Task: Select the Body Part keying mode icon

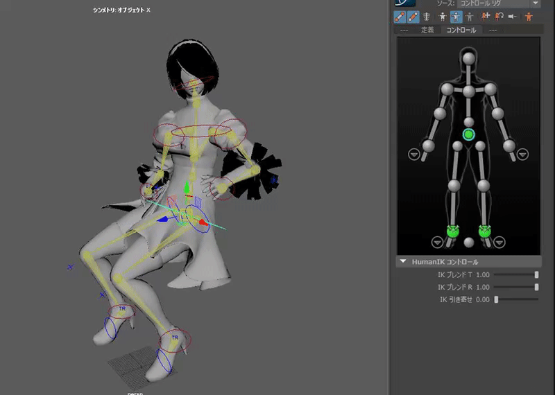Action: pos(455,16)
